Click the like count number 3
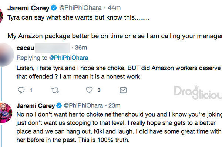Viewport: 222px width, 147px height. point(99,90)
